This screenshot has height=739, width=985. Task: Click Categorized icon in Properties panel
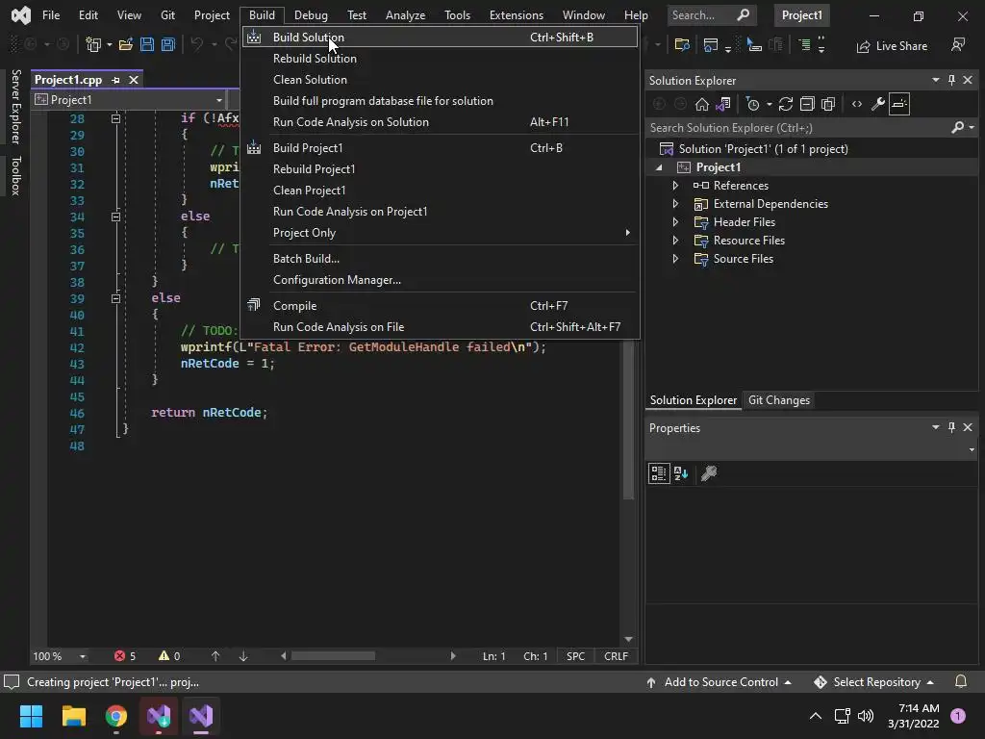[x=658, y=473]
